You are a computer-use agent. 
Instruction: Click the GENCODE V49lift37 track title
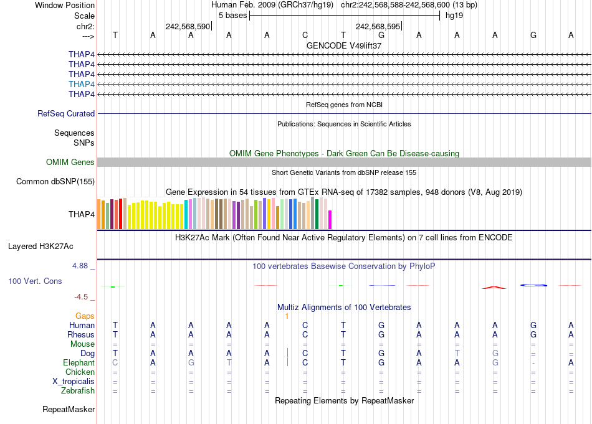point(344,45)
